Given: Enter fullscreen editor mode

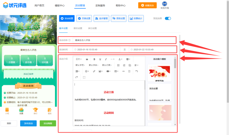Looking at the screenshot, I should click(x=84, y=78).
